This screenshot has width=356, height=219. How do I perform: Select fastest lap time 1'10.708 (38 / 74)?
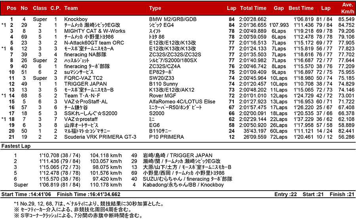(60, 155)
